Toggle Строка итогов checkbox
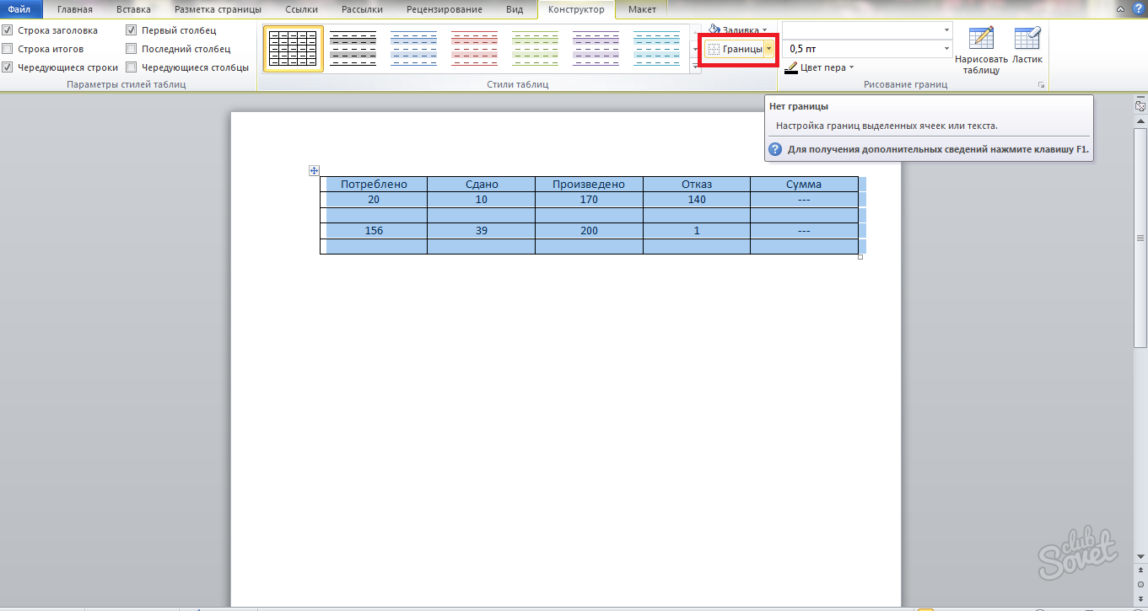Screen dimensions: 1148x611 pyautogui.click(x=8, y=49)
